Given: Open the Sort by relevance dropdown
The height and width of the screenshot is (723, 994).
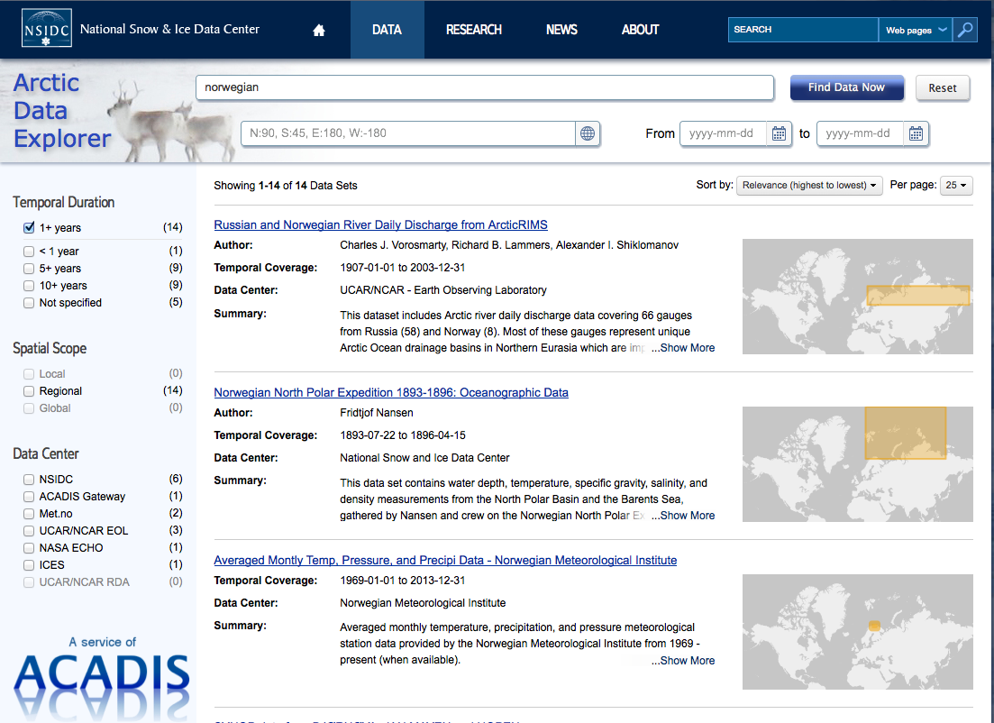Looking at the screenshot, I should pyautogui.click(x=809, y=186).
